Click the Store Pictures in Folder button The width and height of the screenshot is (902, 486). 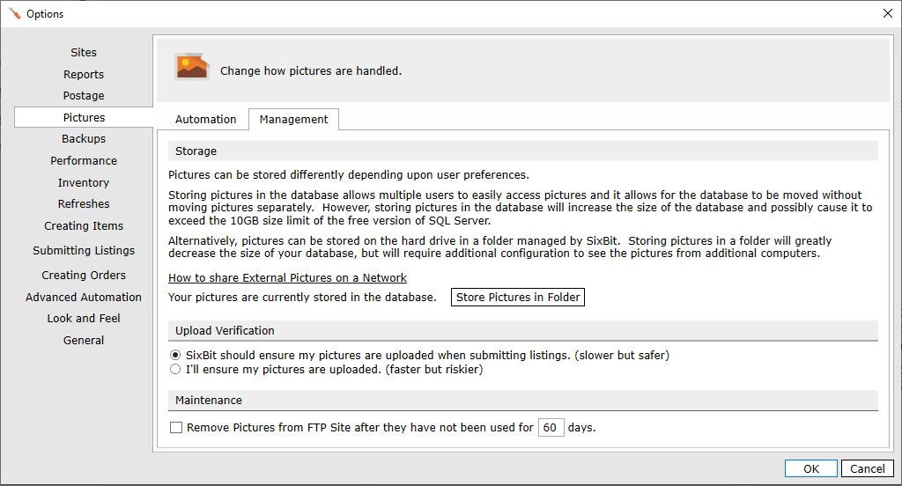518,298
